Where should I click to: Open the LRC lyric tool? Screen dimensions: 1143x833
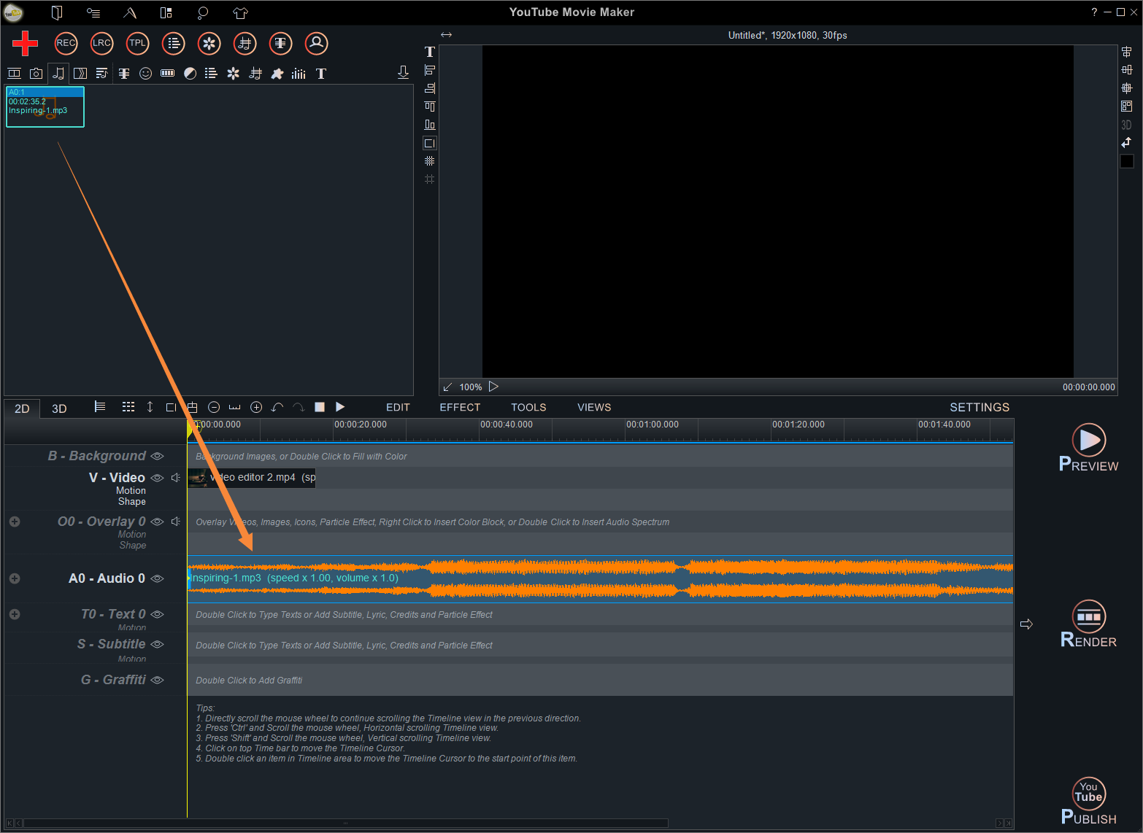point(101,43)
